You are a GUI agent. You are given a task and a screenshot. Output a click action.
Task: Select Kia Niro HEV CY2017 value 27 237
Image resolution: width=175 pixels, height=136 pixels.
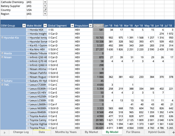98,49
